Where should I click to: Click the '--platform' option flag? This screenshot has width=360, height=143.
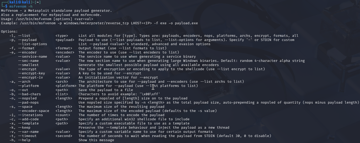pos(28,86)
